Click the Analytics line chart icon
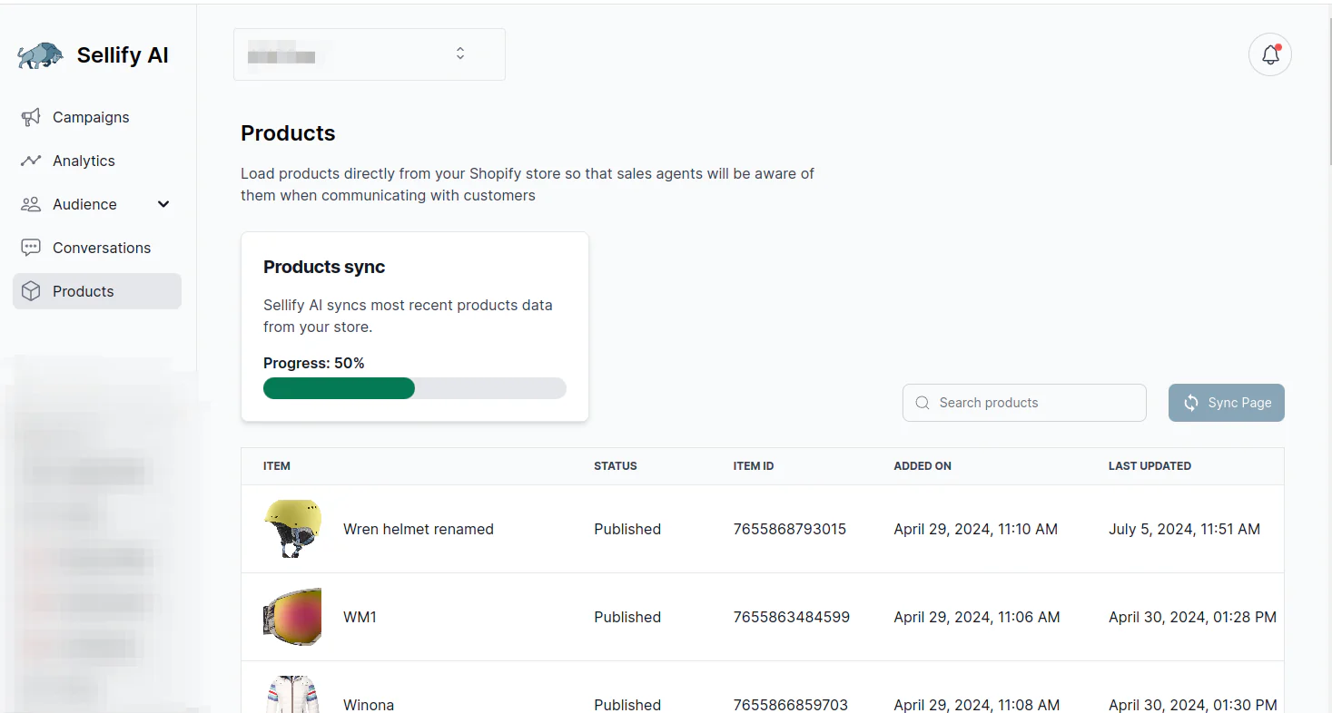The height and width of the screenshot is (713, 1332). pyautogui.click(x=31, y=161)
